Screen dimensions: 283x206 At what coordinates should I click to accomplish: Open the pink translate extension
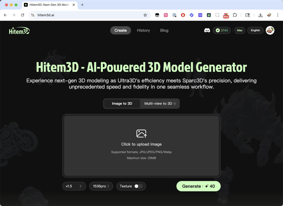(166, 15)
